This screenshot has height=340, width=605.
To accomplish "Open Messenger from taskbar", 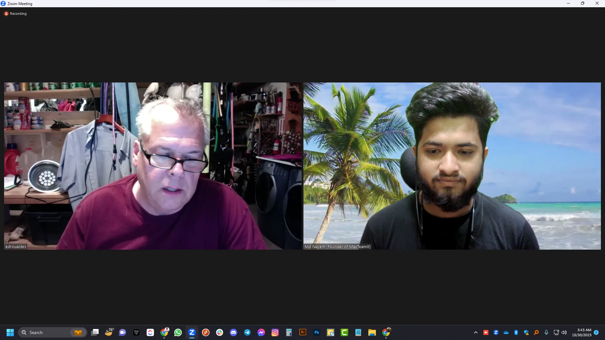I will pyautogui.click(x=261, y=332).
